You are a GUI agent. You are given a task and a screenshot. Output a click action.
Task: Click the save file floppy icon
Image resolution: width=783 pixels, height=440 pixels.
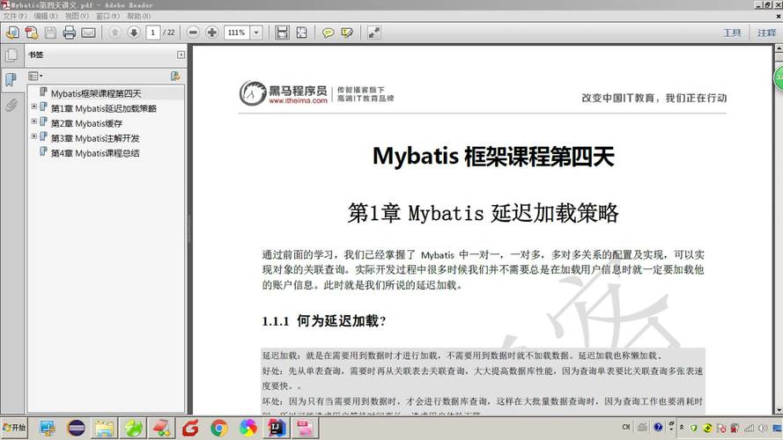(50, 33)
